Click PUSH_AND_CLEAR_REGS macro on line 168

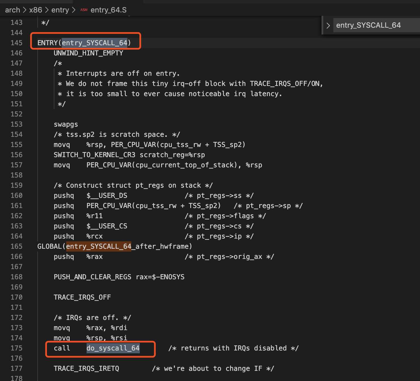(93, 277)
